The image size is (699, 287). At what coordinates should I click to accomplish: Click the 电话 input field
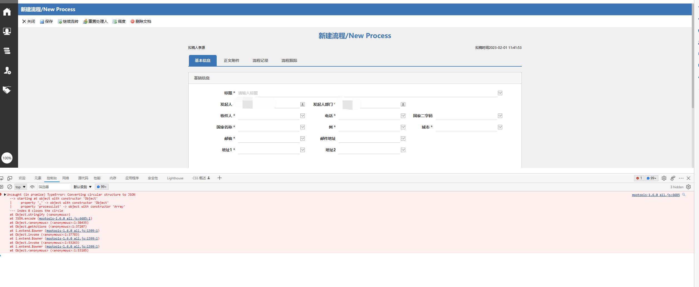pos(369,116)
